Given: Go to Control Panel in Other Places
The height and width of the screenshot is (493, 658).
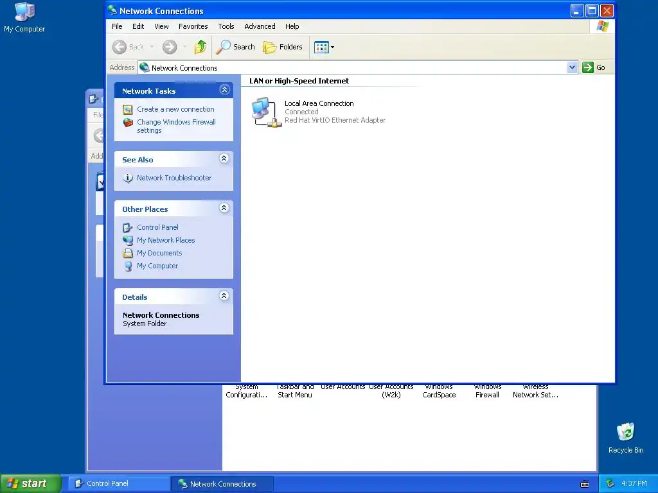Looking at the screenshot, I should point(157,227).
